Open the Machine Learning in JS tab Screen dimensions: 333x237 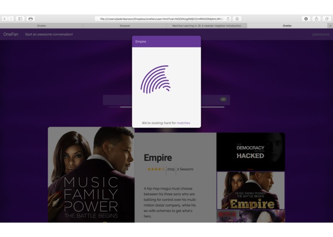tap(207, 26)
